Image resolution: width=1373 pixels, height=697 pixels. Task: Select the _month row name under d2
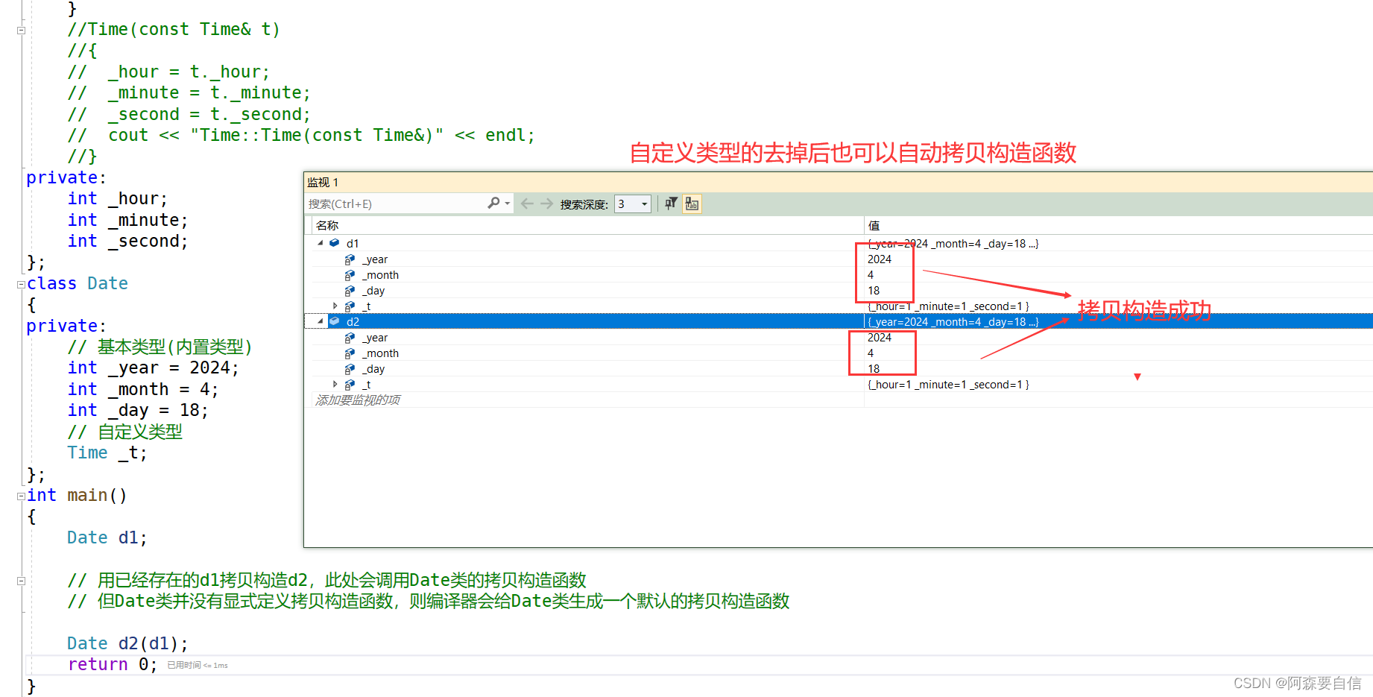(x=380, y=353)
